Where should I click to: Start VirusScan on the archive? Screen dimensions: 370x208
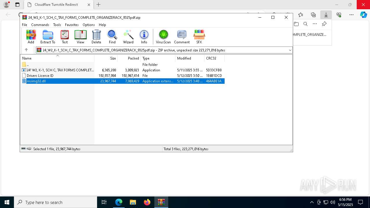163,37
